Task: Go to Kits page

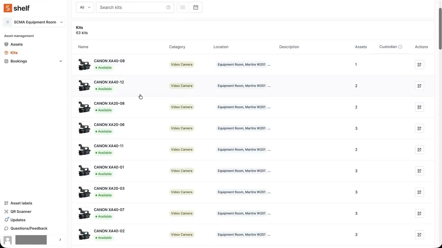Action: pos(14,53)
